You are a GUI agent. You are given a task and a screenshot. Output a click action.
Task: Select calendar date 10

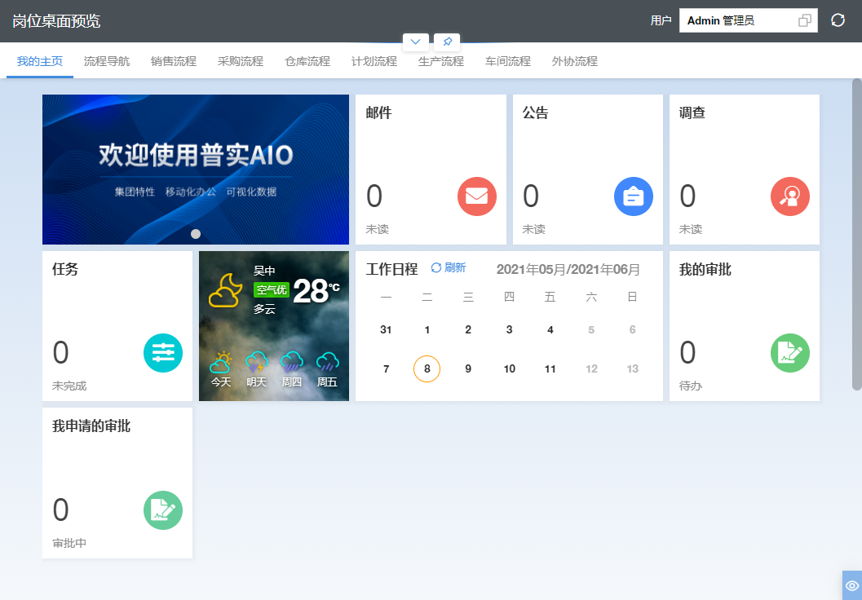point(509,368)
